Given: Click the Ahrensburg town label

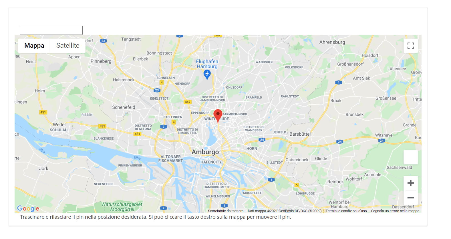Looking at the screenshot, I should tap(332, 42).
